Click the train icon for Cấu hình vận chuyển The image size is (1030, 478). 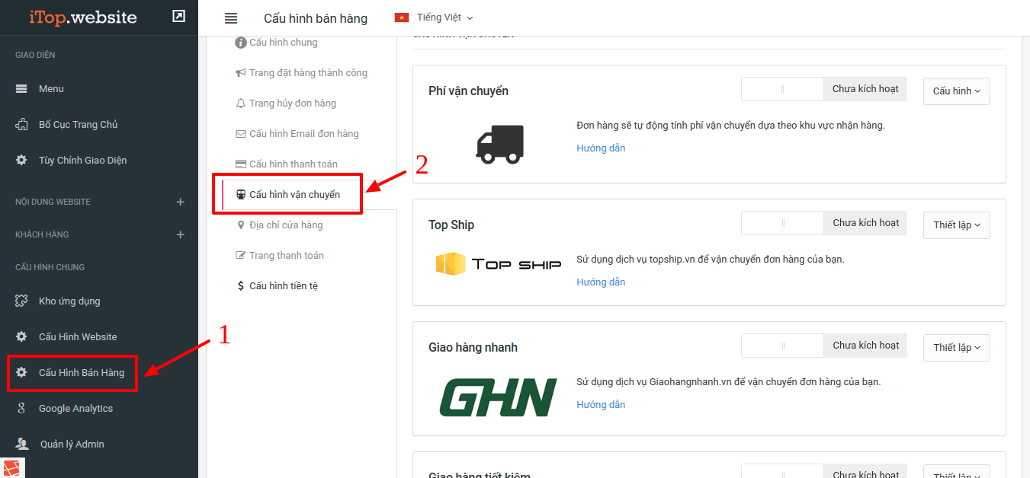pos(241,195)
